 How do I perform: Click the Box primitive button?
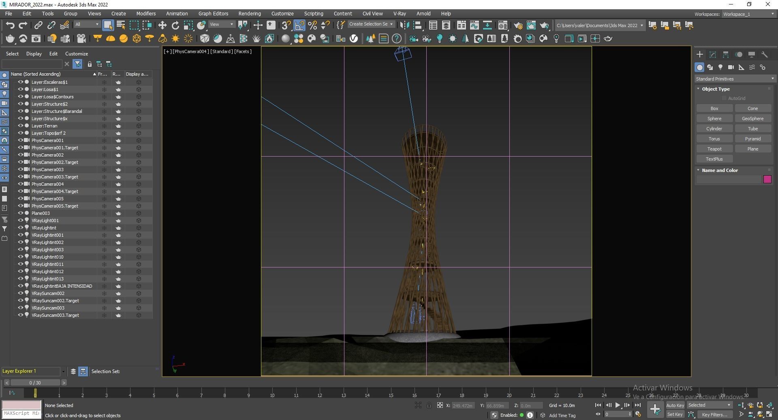click(x=714, y=108)
